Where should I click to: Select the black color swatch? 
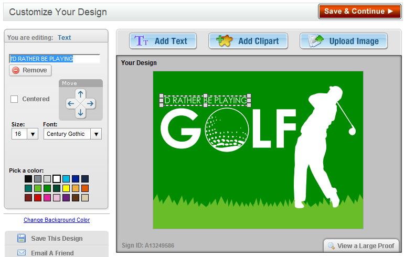[x=28, y=179]
